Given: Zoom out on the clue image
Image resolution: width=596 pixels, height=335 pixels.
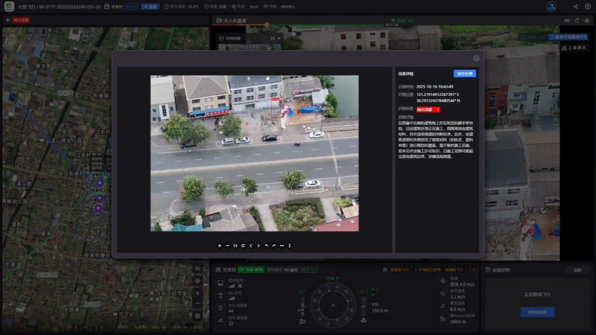Looking at the screenshot, I should click(x=227, y=246).
